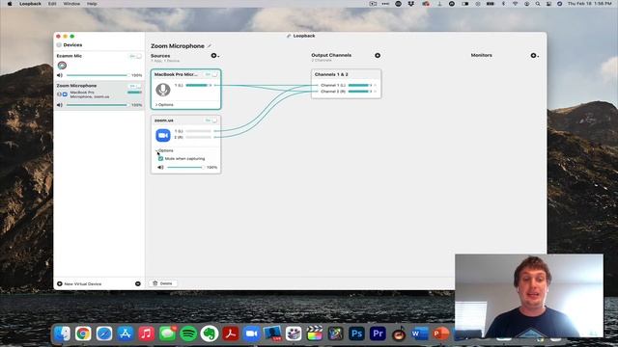Click the Ecamm Mic device icon
This screenshot has height=347, width=618.
click(62, 66)
